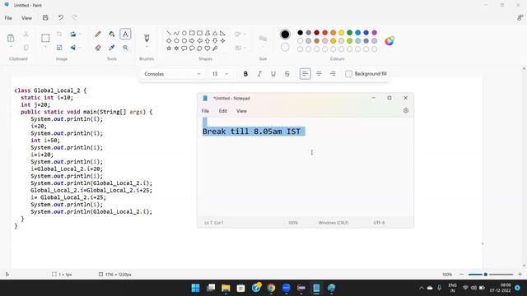527x296 pixels.
Task: Pick the Line shape
Action: 169,33
